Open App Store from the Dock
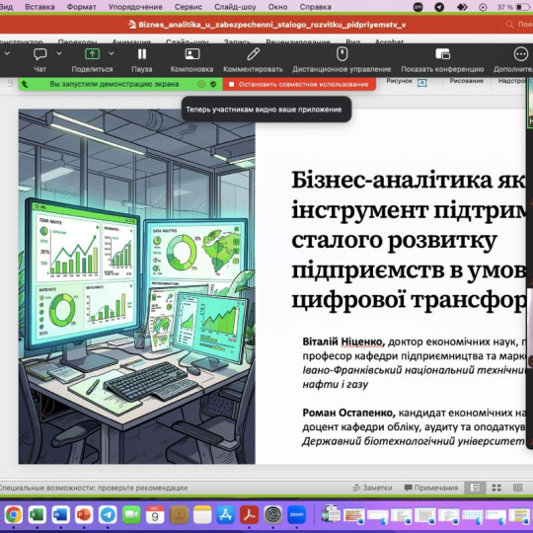Viewport: 533px width, 533px height. [226, 514]
